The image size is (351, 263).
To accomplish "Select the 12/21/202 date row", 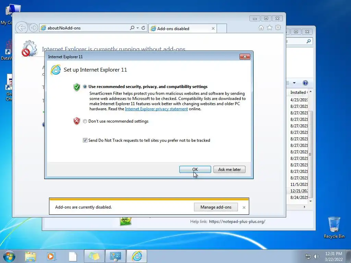I will 299,191.
